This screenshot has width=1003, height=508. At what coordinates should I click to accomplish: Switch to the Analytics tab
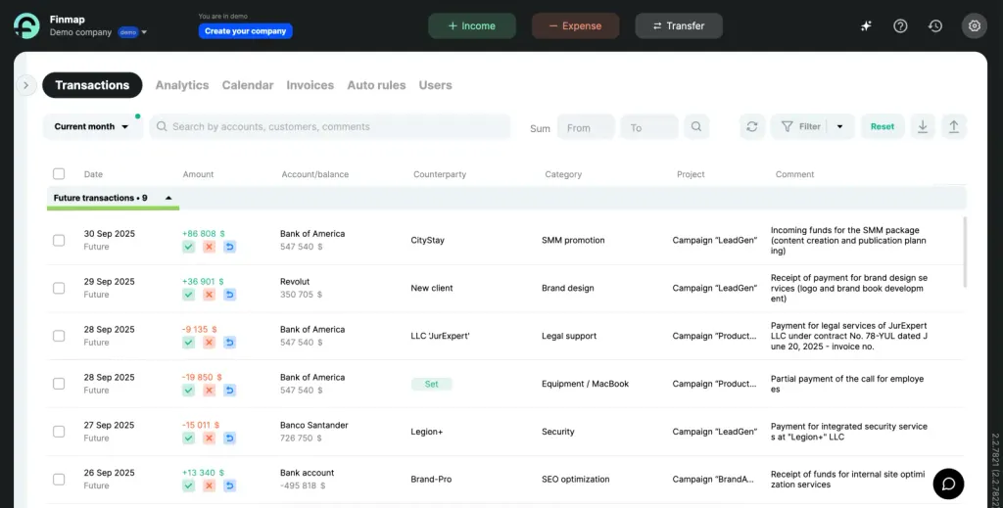click(182, 85)
